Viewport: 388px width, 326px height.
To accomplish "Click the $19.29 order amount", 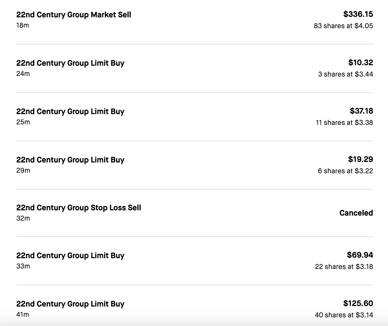I will [360, 159].
